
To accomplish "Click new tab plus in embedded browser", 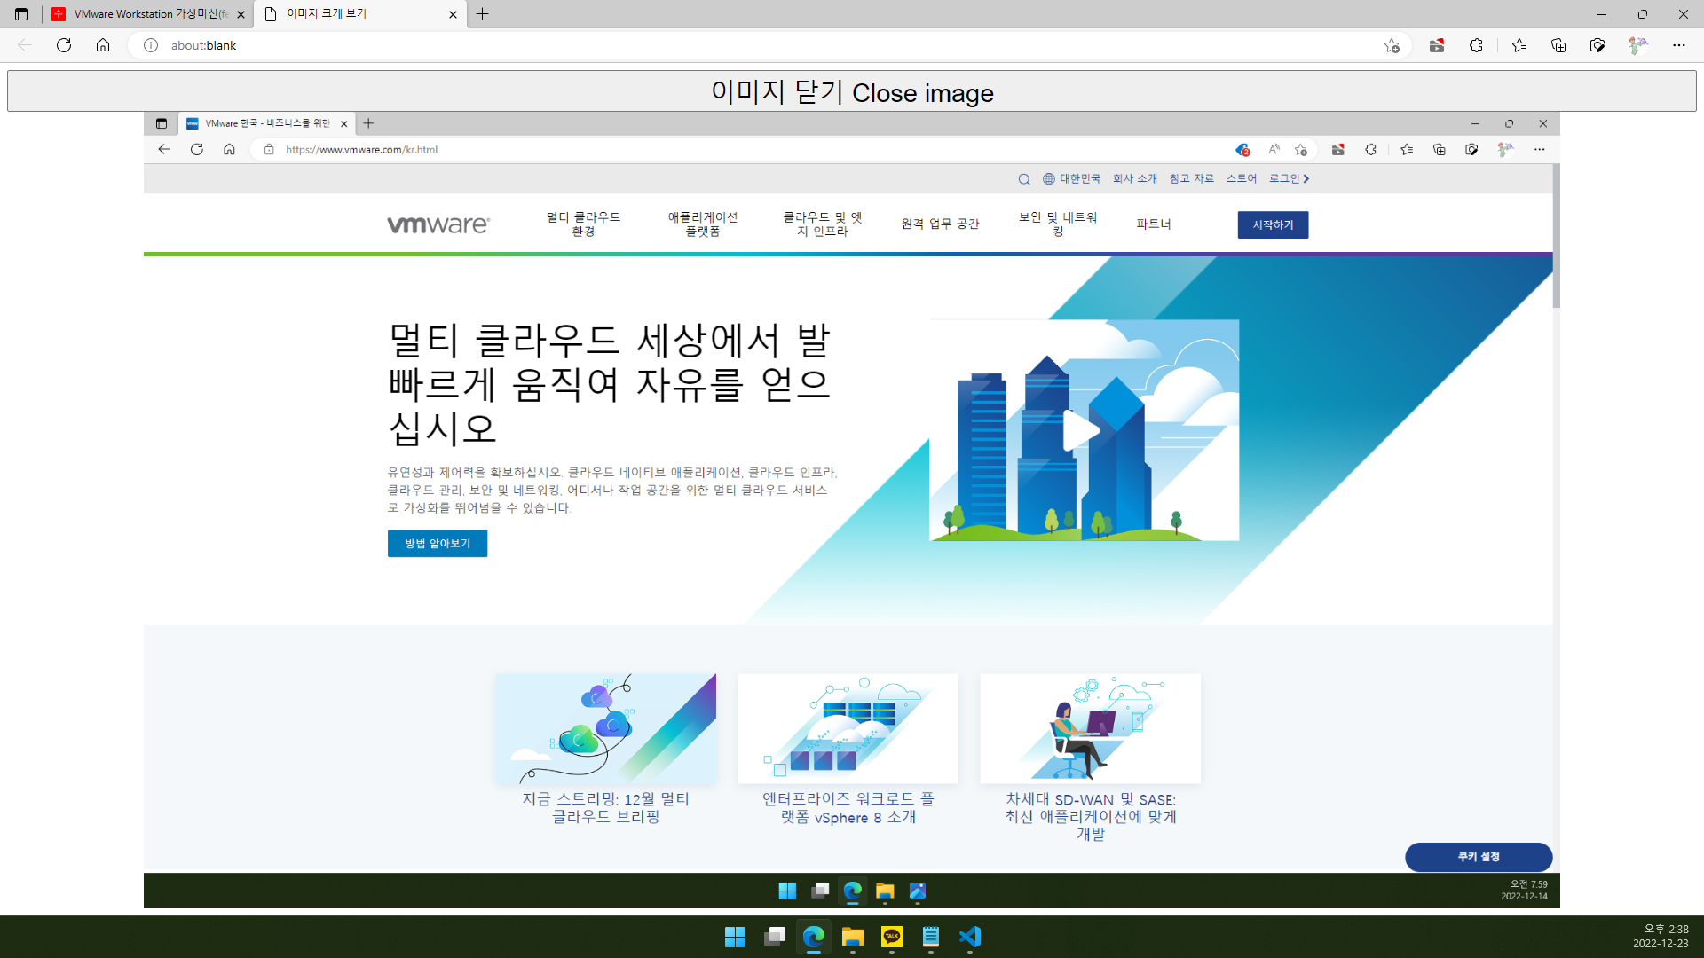I will coord(368,123).
